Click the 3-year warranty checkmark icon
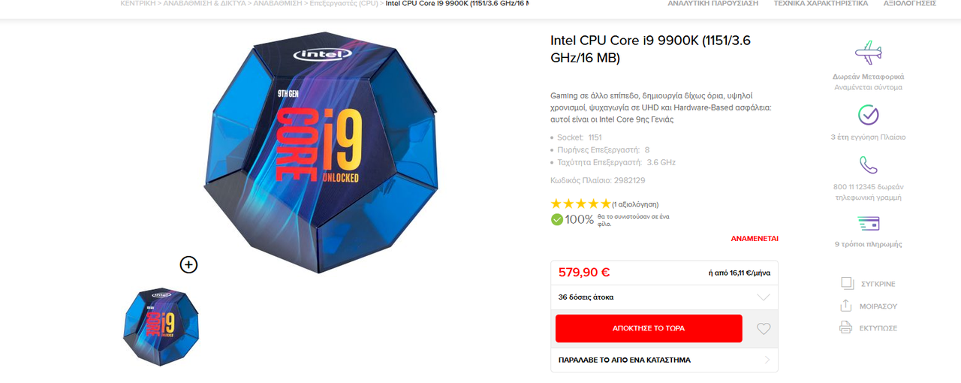 (868, 115)
